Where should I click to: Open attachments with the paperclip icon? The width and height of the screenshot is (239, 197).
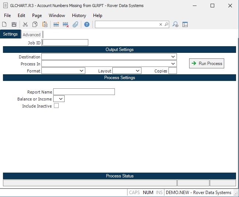(75, 24)
